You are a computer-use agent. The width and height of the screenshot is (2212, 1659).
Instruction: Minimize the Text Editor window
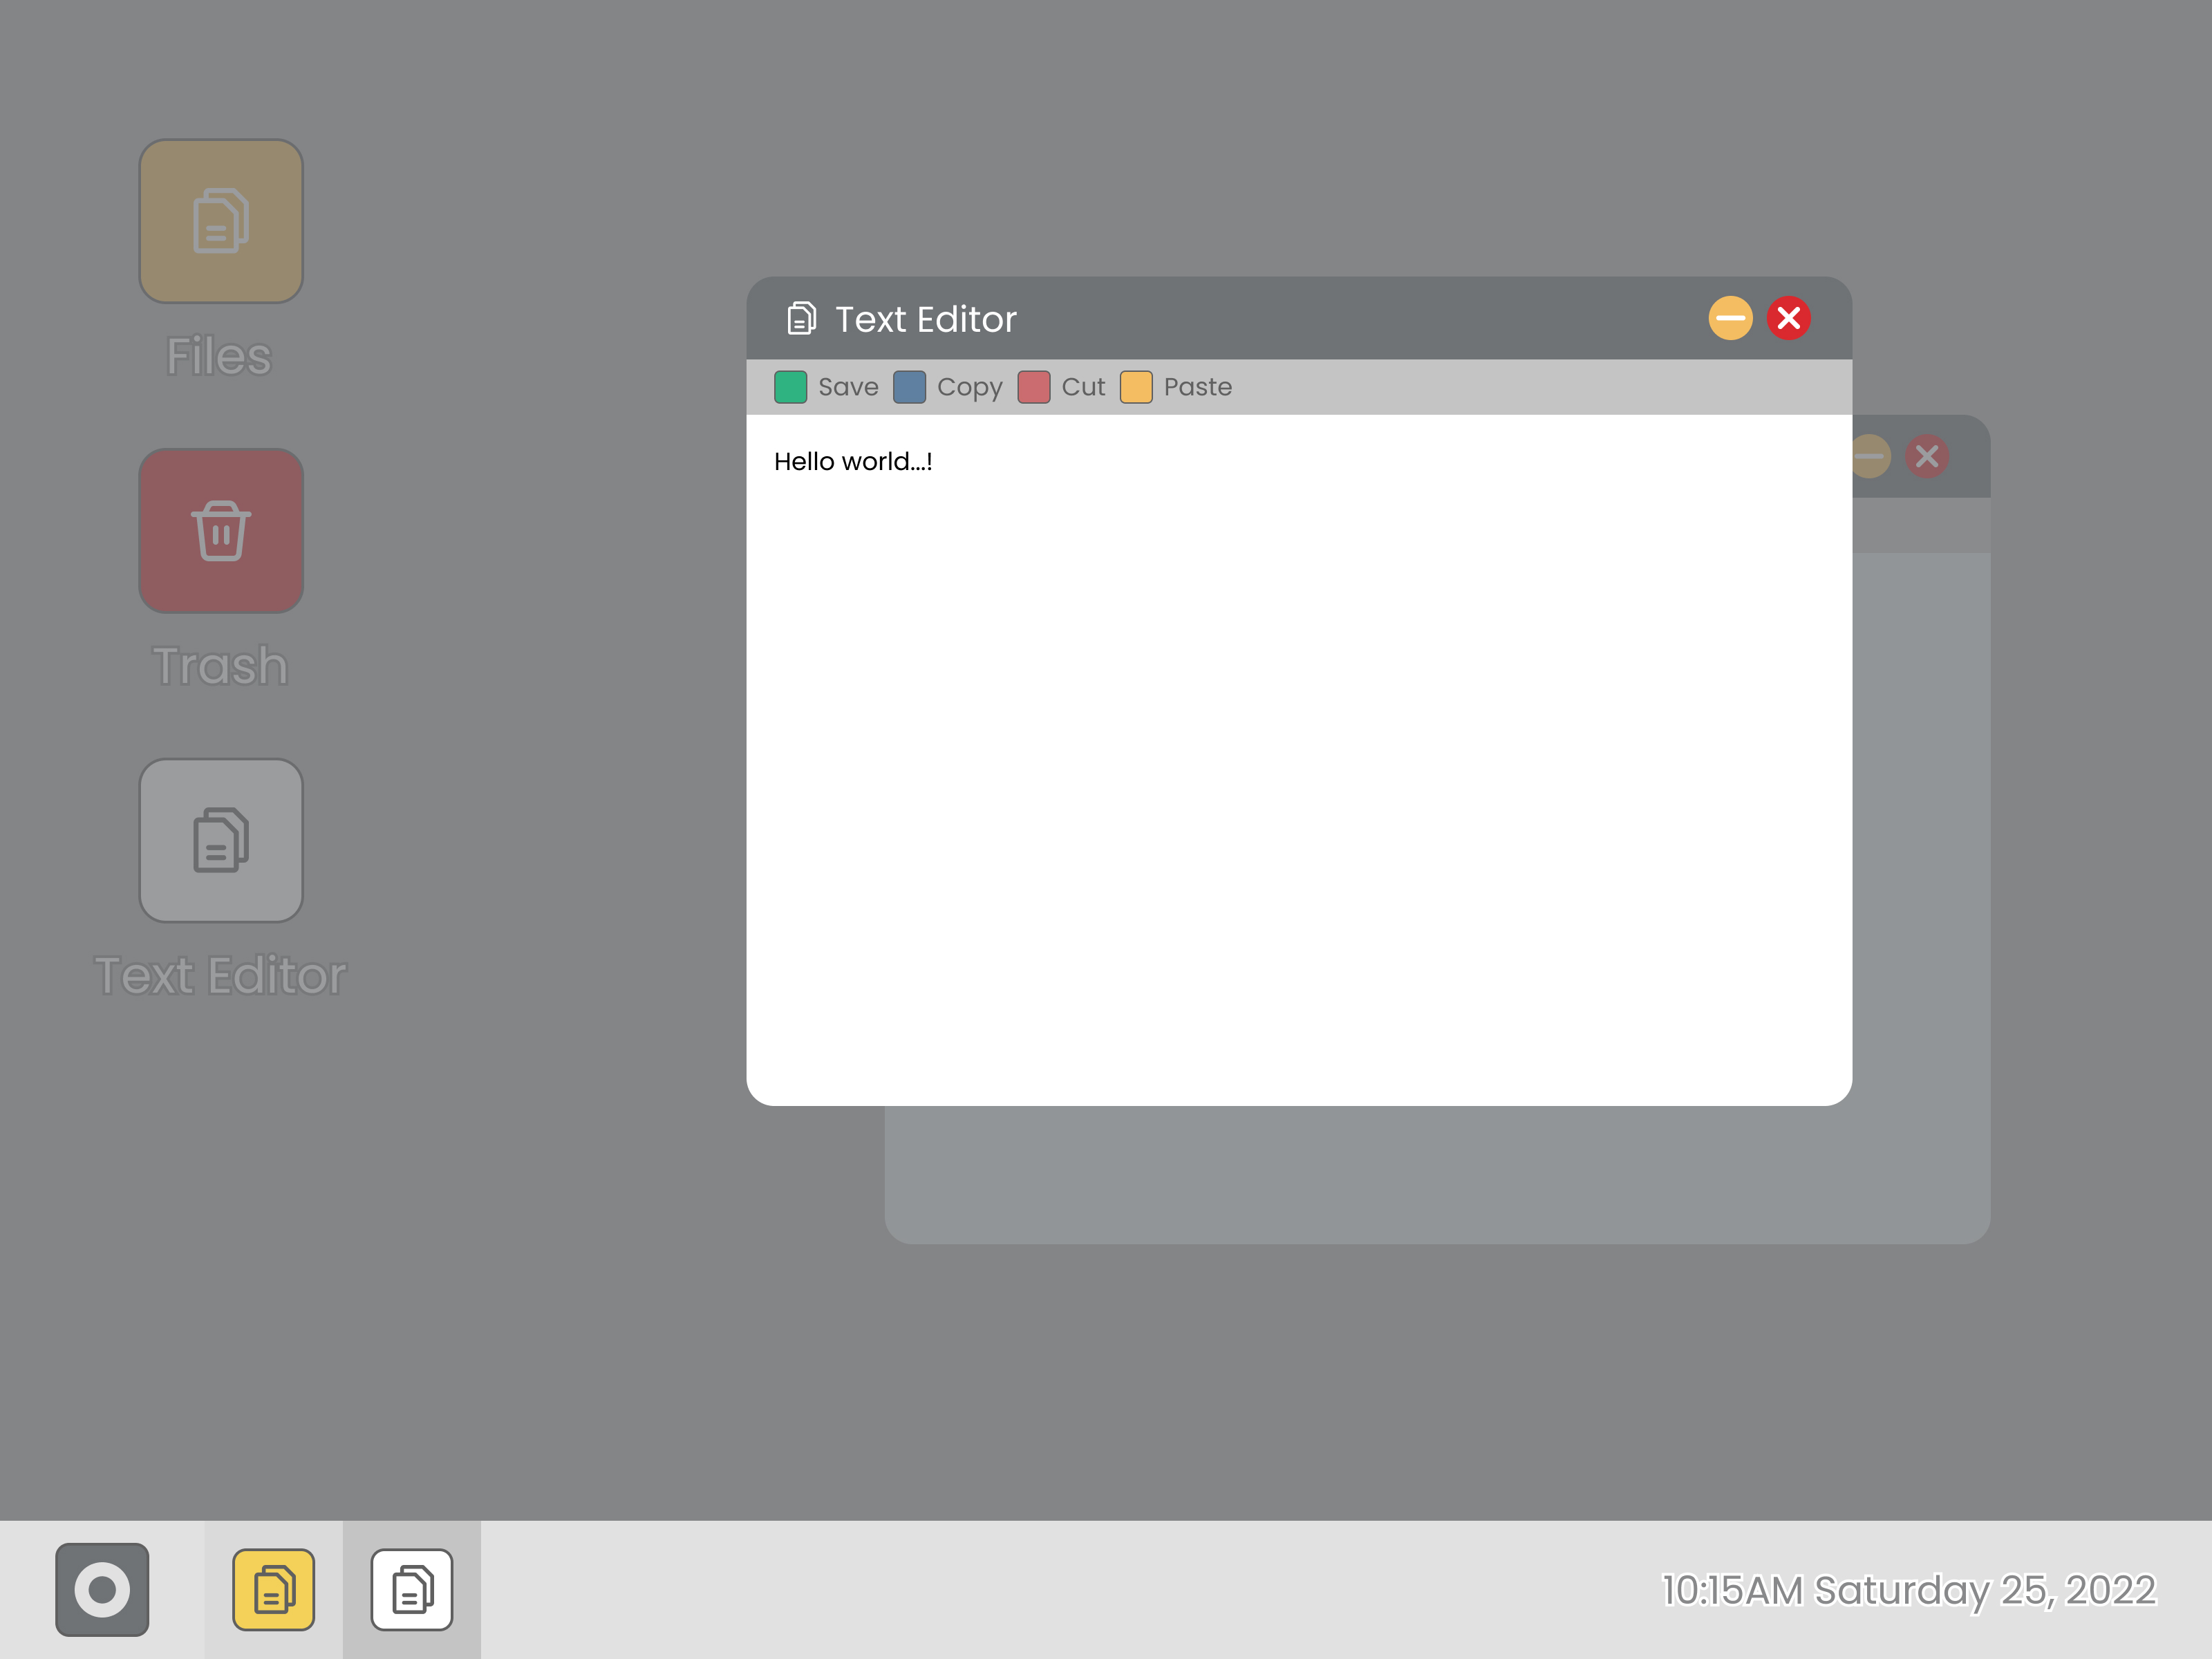[x=1730, y=318]
